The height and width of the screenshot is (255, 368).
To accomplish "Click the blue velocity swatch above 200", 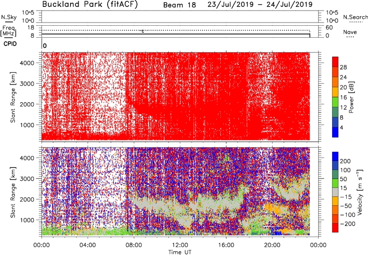I will tap(335, 156).
